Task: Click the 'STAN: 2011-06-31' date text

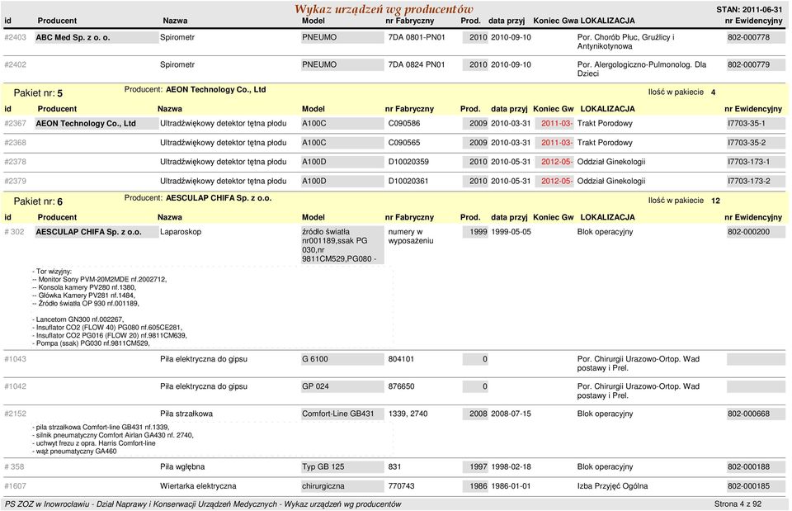Action: pos(749,10)
